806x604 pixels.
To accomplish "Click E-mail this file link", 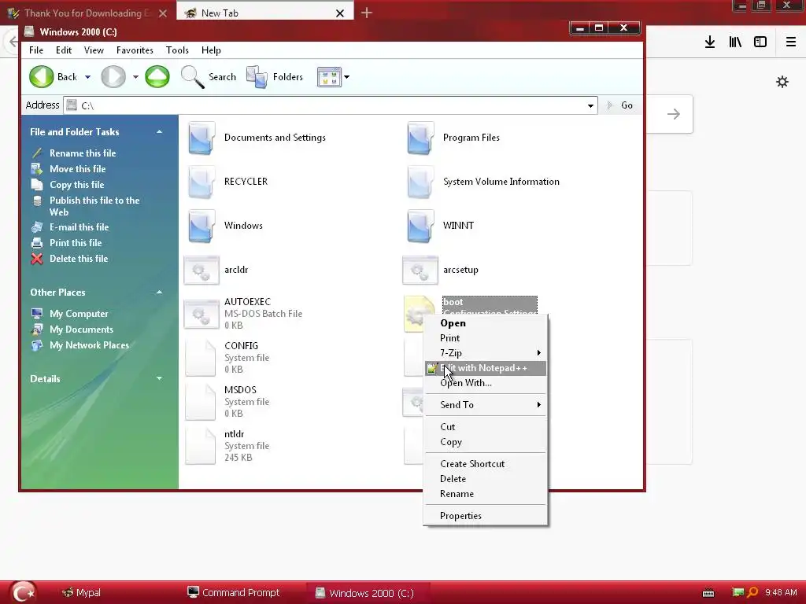I will coord(79,227).
